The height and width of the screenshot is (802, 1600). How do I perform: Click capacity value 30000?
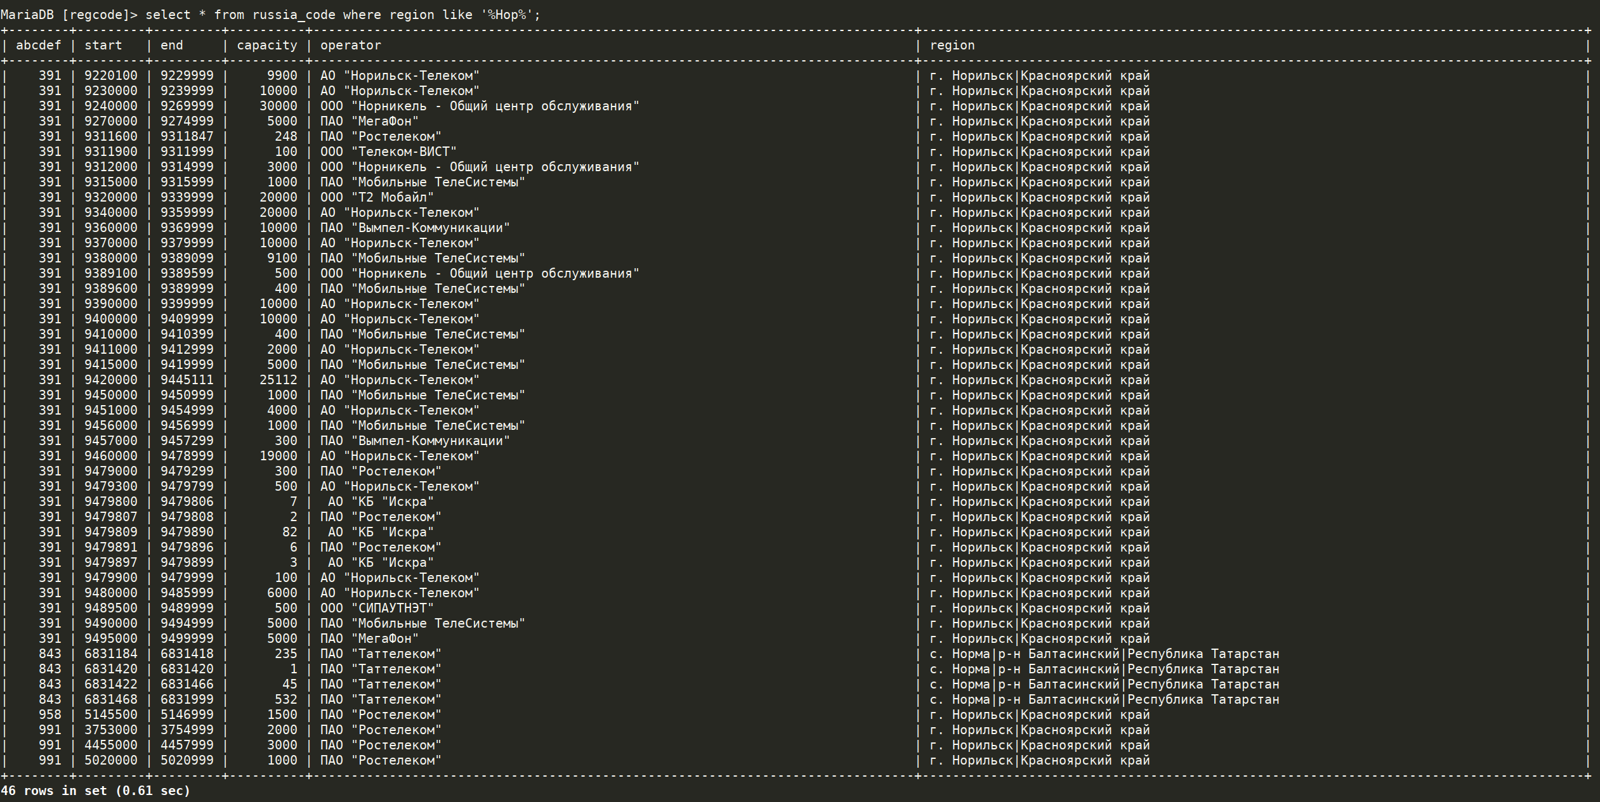click(x=279, y=106)
